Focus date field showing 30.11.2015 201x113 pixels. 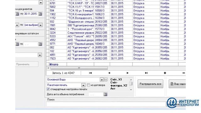[x=31, y=14]
